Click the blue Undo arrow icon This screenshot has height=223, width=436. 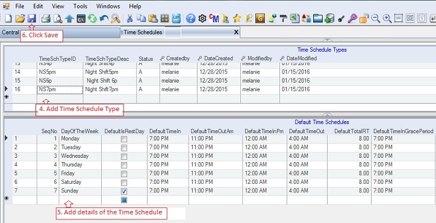point(104,19)
